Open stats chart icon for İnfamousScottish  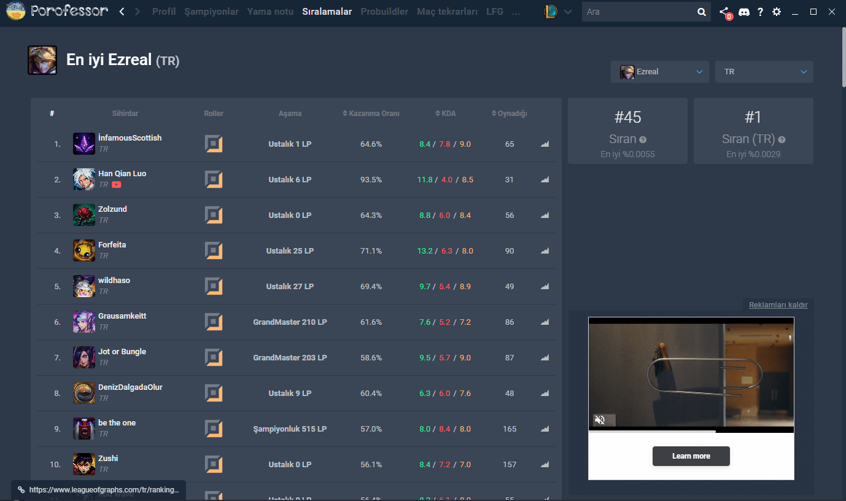[545, 144]
